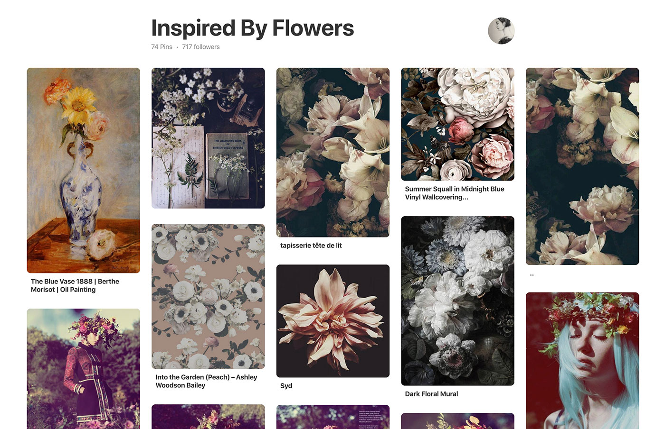This screenshot has width=665, height=429.
Task: Click the "Dark Floral Mural" caption
Action: click(431, 394)
